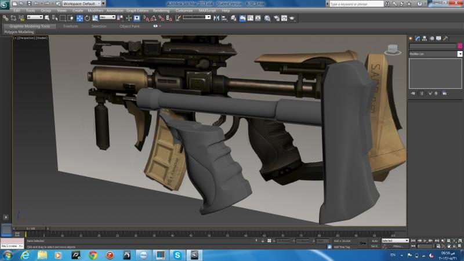Switch to the Selection ribbon tab
464x261 pixels.
pos(99,26)
